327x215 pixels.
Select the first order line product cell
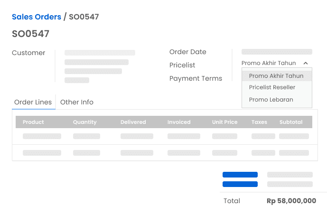(x=42, y=136)
